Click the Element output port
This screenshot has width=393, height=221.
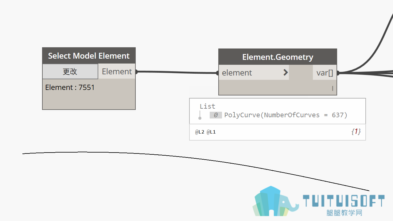point(117,72)
